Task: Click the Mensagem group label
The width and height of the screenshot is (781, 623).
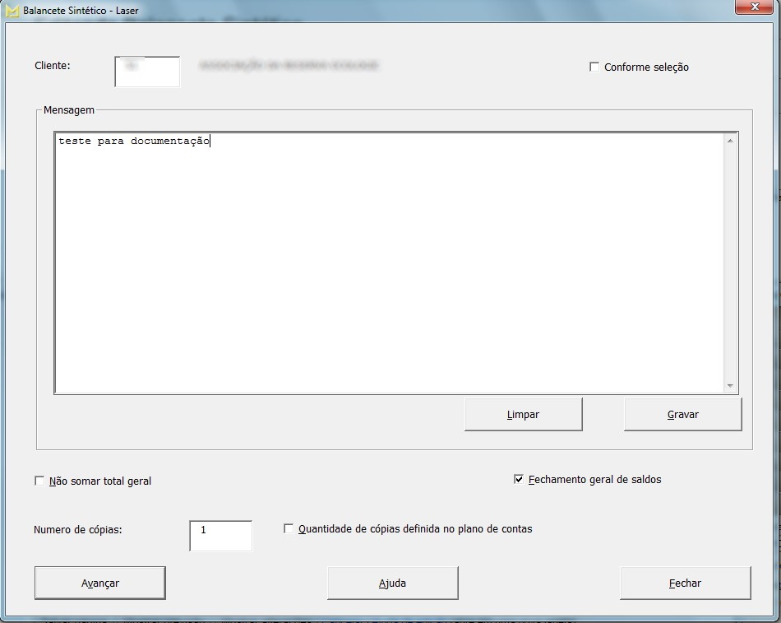Action: pos(69,109)
